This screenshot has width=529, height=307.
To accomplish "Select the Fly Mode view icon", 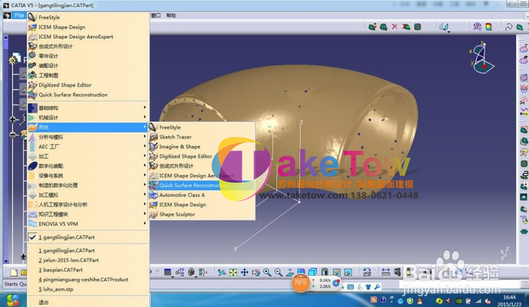I will (x=222, y=272).
